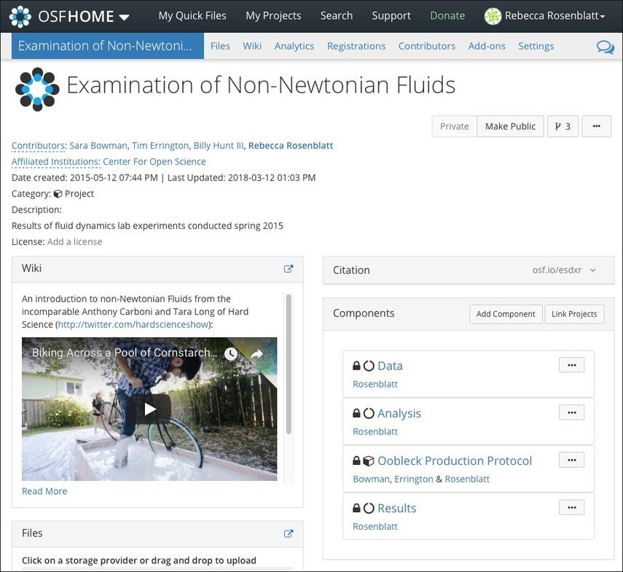Click the Donate link
The width and height of the screenshot is (623, 572).
click(447, 15)
